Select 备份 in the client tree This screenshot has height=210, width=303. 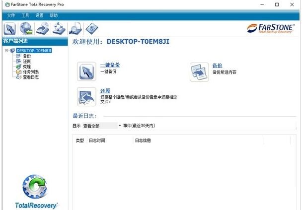pos(27,56)
